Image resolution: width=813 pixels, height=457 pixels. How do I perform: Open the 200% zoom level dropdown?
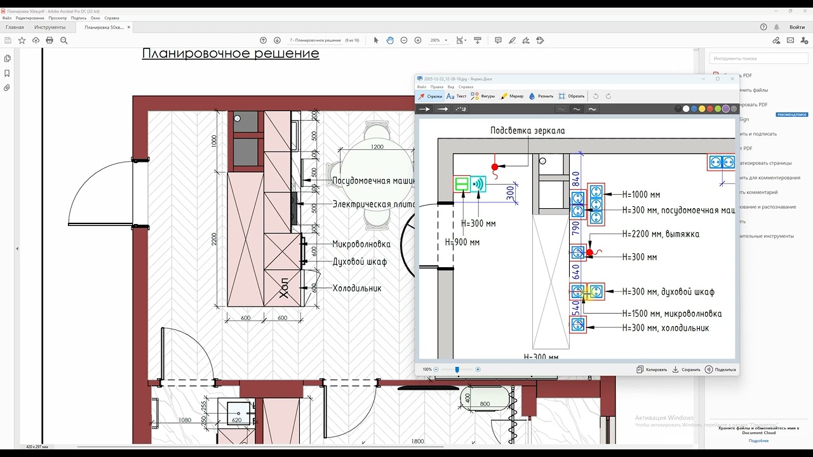coord(439,40)
